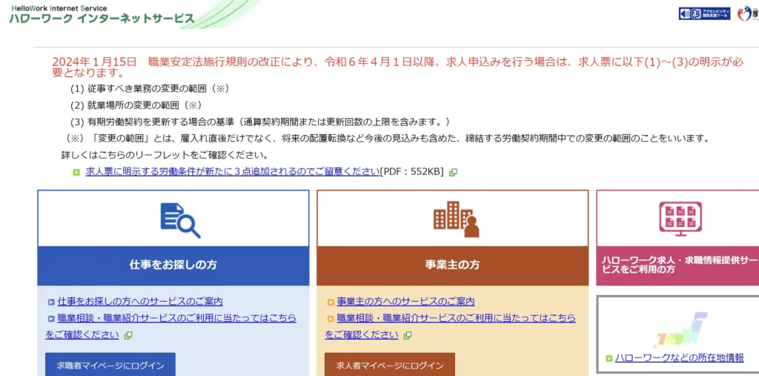Open 仕事をお探しの方へのサービスのご案内 link
This screenshot has height=376, width=759.
click(140, 301)
